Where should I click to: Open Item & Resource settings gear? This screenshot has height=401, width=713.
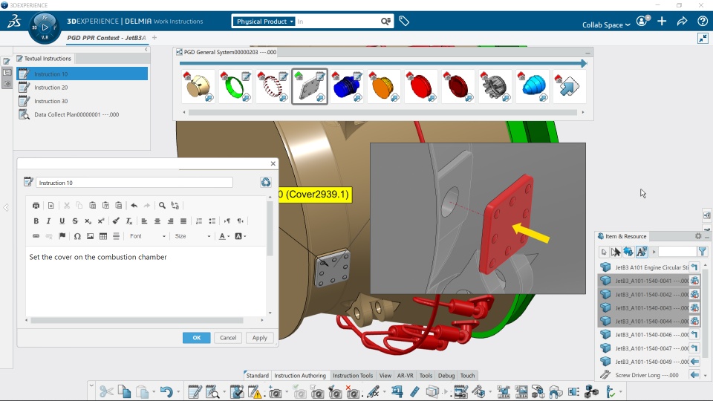tap(698, 236)
